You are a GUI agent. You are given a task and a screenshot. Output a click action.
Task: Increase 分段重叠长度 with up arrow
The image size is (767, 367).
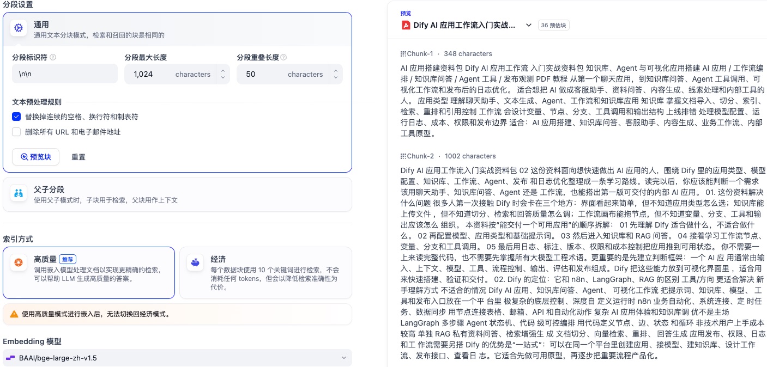pos(335,71)
